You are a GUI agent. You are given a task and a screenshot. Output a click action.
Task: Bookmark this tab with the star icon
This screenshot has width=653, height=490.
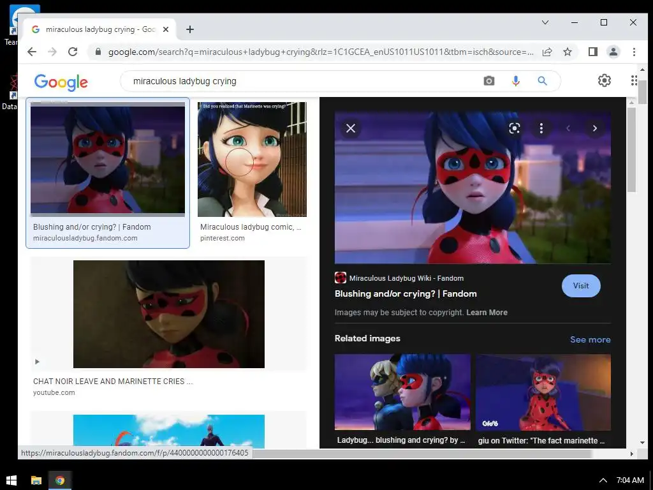(567, 52)
